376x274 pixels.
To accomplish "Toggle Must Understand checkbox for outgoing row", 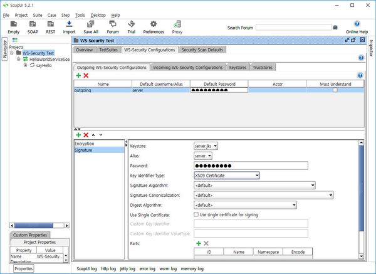I will click(335, 90).
